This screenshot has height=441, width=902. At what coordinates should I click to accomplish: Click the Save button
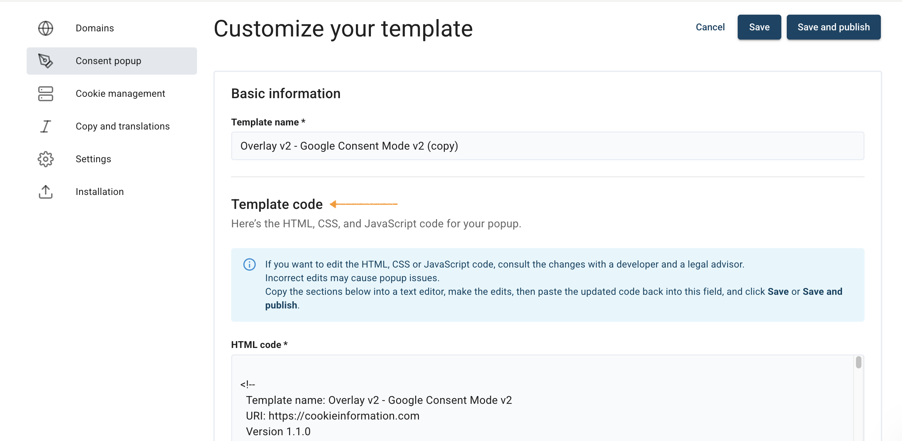759,27
